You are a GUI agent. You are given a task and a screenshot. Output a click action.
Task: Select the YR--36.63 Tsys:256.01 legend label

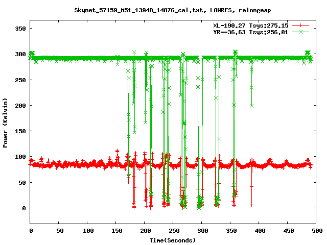click(251, 32)
